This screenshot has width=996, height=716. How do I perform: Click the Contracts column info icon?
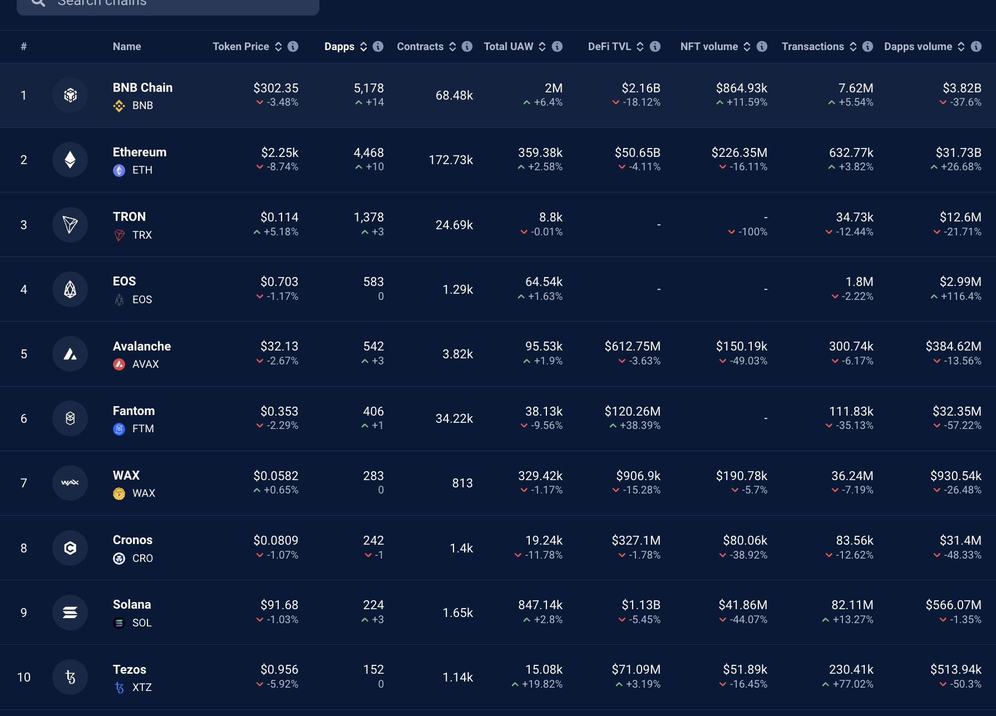pyautogui.click(x=467, y=47)
